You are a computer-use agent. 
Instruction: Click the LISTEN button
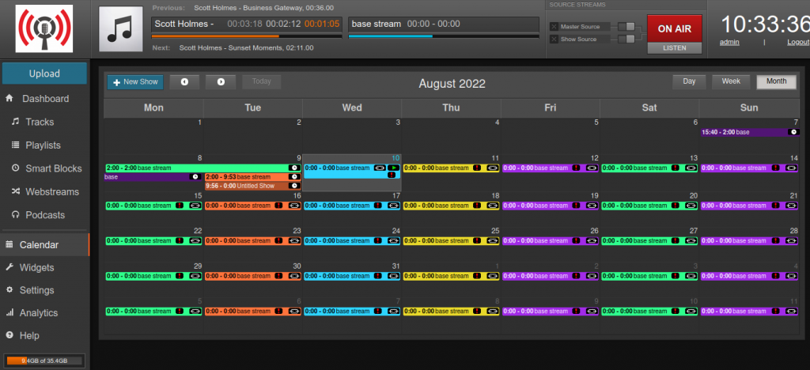(675, 48)
